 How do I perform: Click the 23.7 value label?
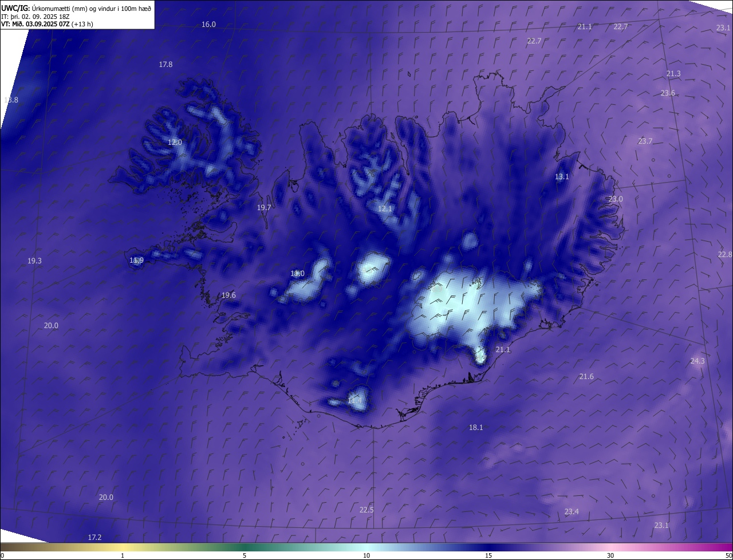(x=645, y=141)
